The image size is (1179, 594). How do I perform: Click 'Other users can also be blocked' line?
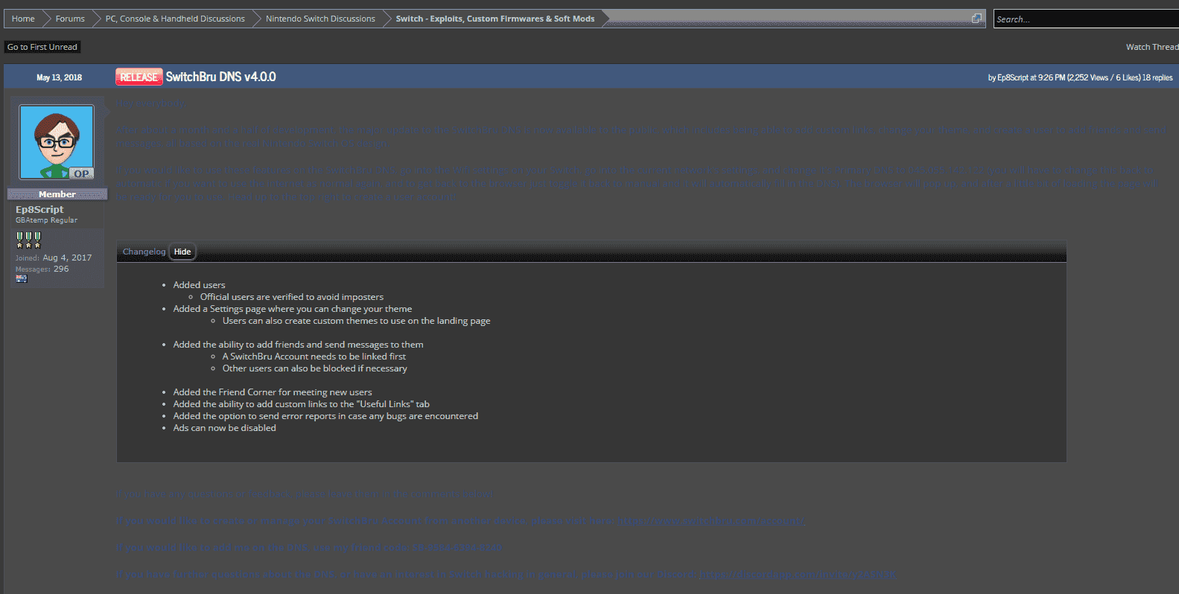(x=315, y=368)
